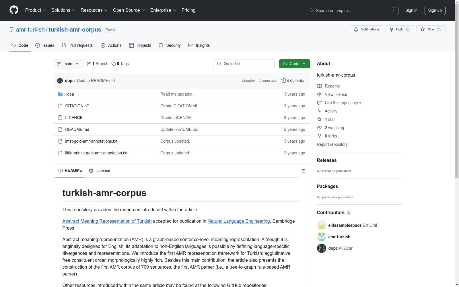Select the Code repository tab
This screenshot has width=459, height=287.
pyautogui.click(x=20, y=45)
